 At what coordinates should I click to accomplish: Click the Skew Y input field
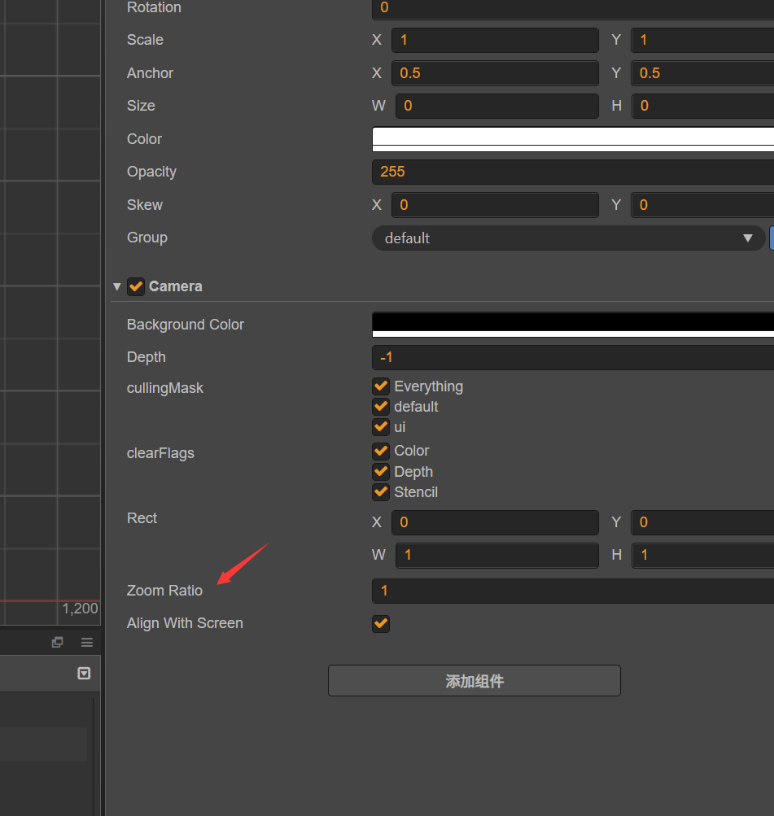point(702,205)
